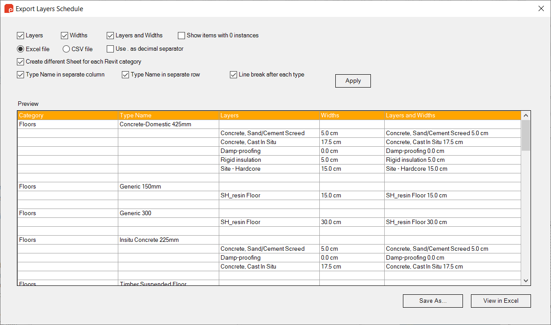Click the preview vertical scrollbar thumb

pos(526,135)
